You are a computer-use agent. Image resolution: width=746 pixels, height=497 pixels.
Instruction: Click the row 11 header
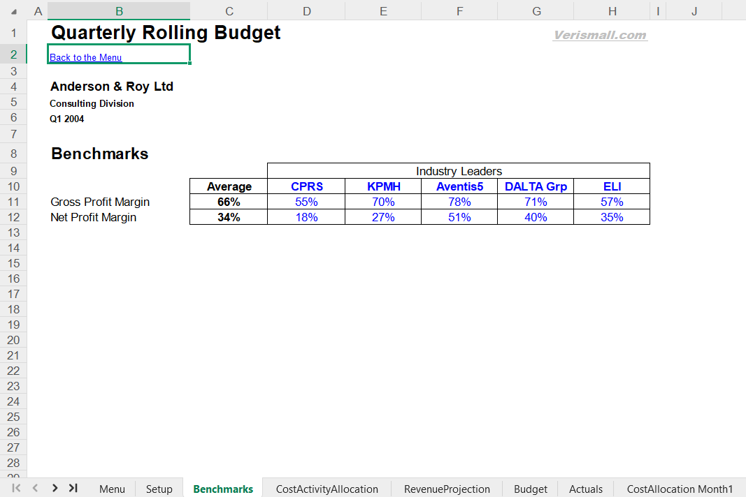(13, 202)
